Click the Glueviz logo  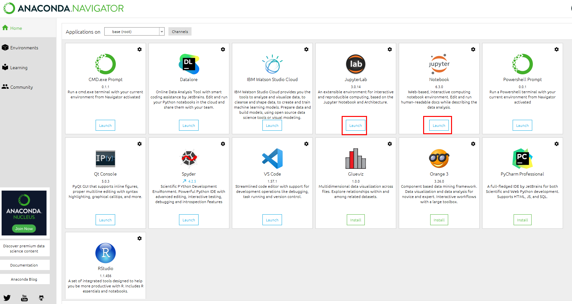point(356,159)
